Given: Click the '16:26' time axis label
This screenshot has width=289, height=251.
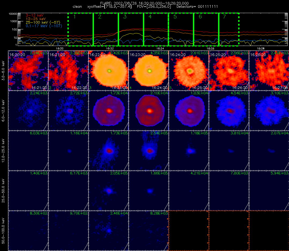Looking at the screenshot, I should pyautogui.click(x=210, y=48).
